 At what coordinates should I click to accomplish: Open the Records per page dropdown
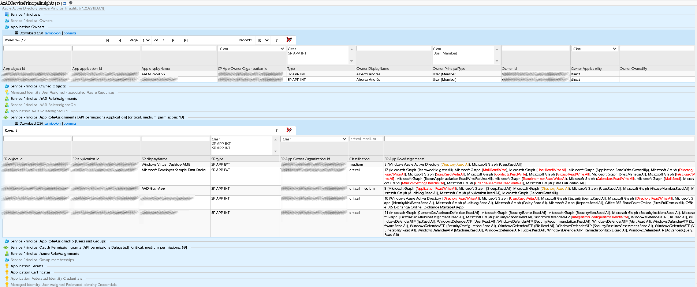263,40
